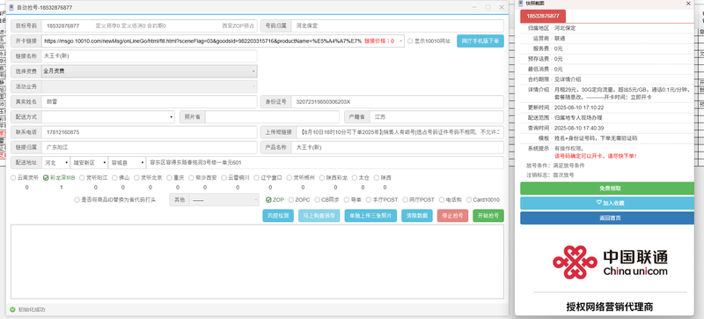Image resolution: width=704 pixels, height=319 pixels.
Task: Tick the 陕西彩龙 channel checkbox
Action: pyautogui.click(x=322, y=177)
